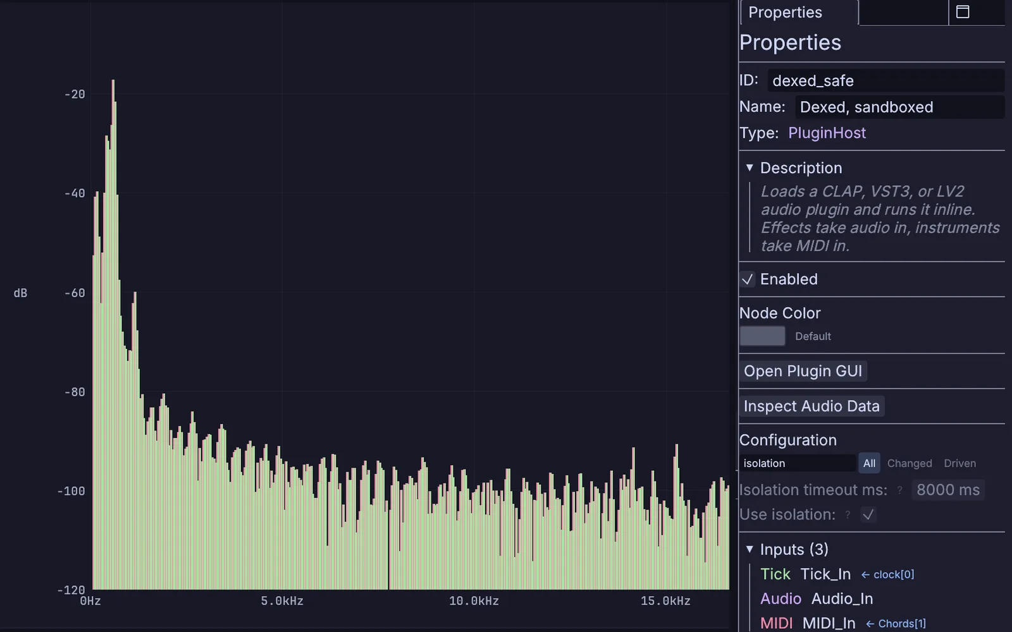Image resolution: width=1012 pixels, height=632 pixels.
Task: Click the 8000 ms timeout value
Action: 947,490
